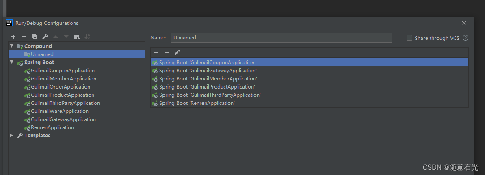Image resolution: width=485 pixels, height=175 pixels.
Task: Remove configuration using minus icon in left toolbar
Action: click(24, 37)
